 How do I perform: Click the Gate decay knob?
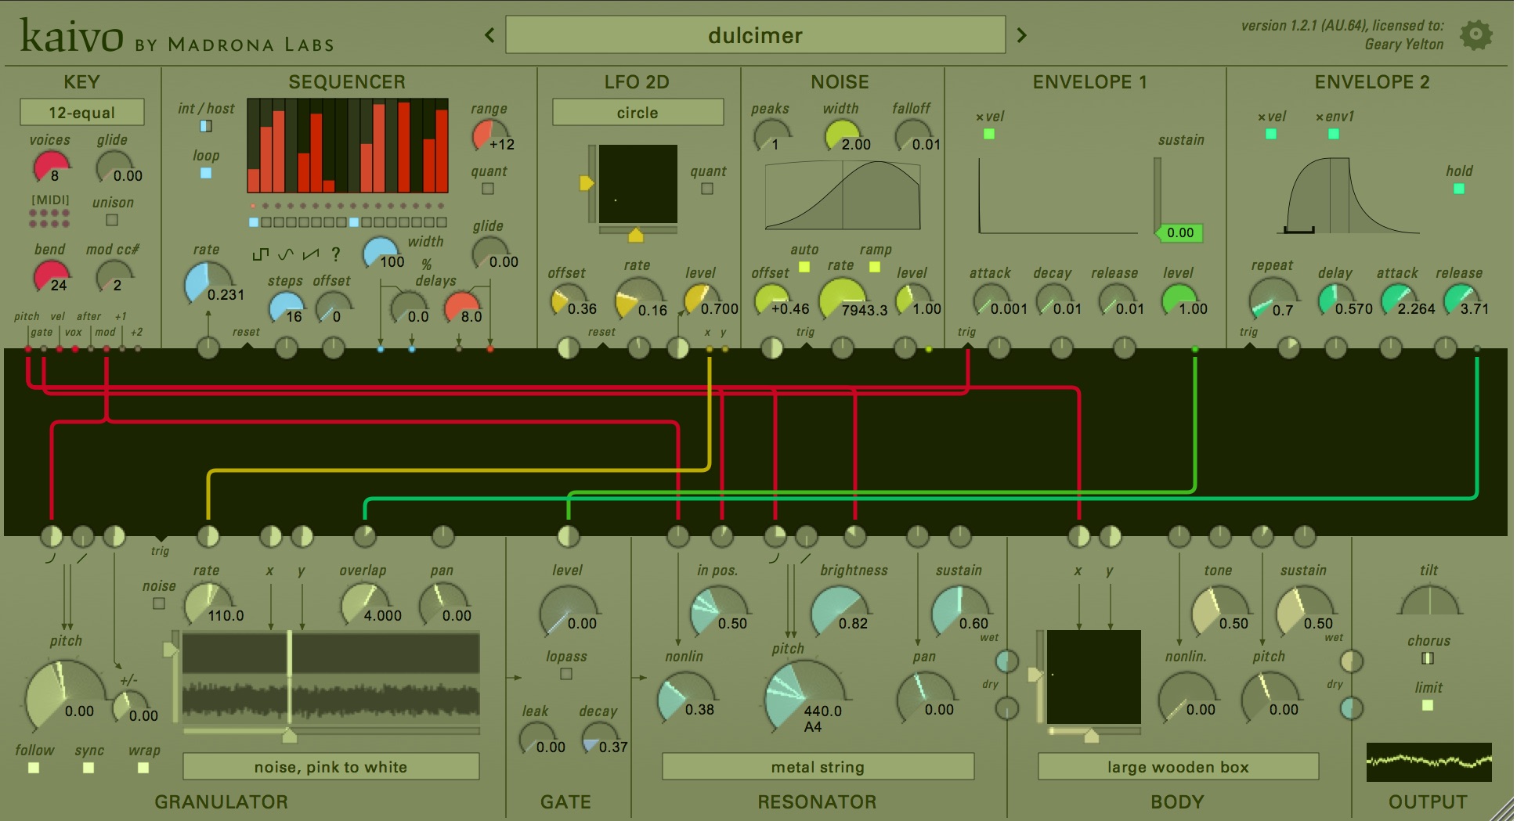(599, 738)
